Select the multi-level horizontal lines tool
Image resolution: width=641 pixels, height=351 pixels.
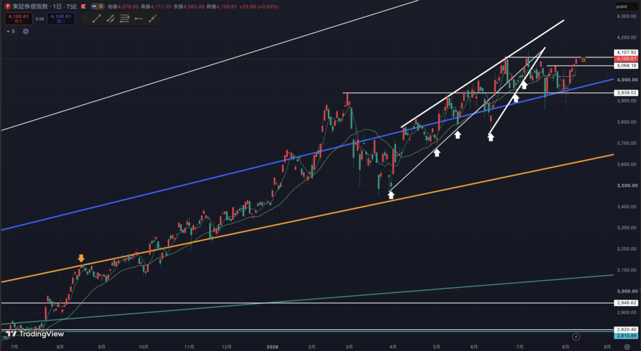[x=125, y=18]
